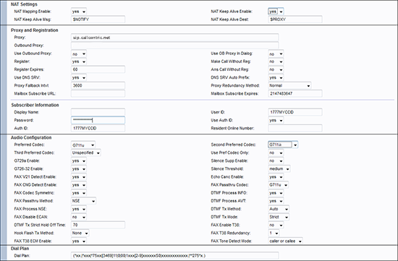Image resolution: width=398 pixels, height=261 pixels.
Task: Open the FAX T38 Redundancy dropdown
Action: 274,233
